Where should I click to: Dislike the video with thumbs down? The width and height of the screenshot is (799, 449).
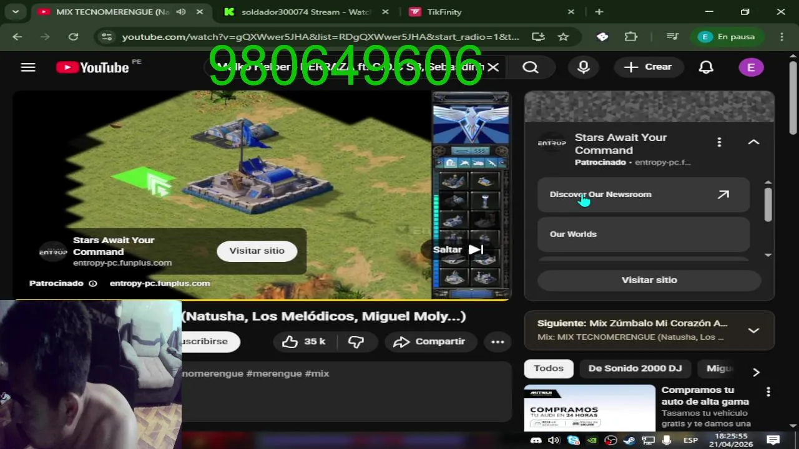tap(356, 342)
